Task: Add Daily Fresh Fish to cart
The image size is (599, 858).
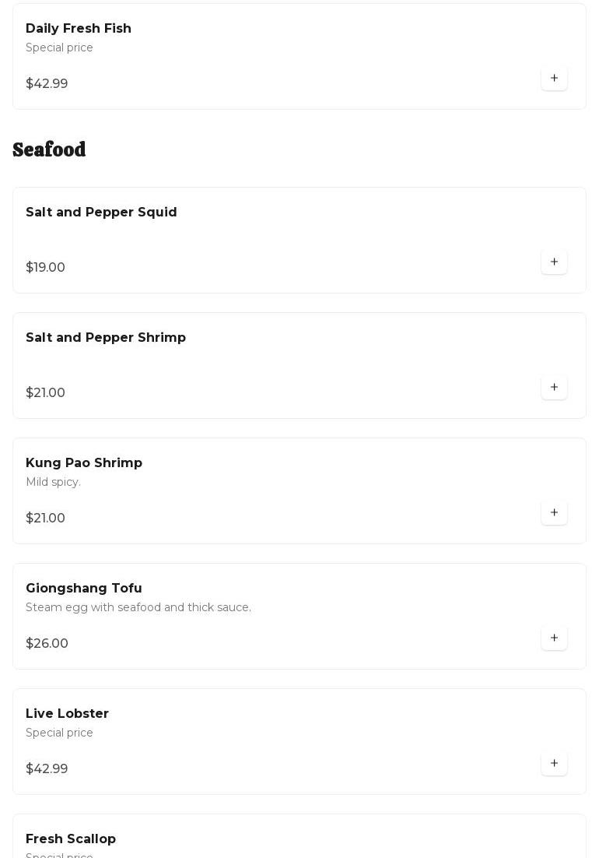Action: [554, 79]
